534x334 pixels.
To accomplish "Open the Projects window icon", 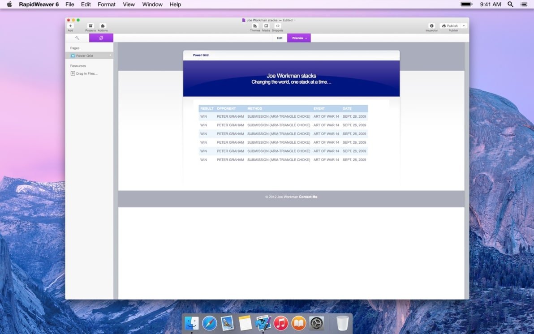I will tap(90, 26).
